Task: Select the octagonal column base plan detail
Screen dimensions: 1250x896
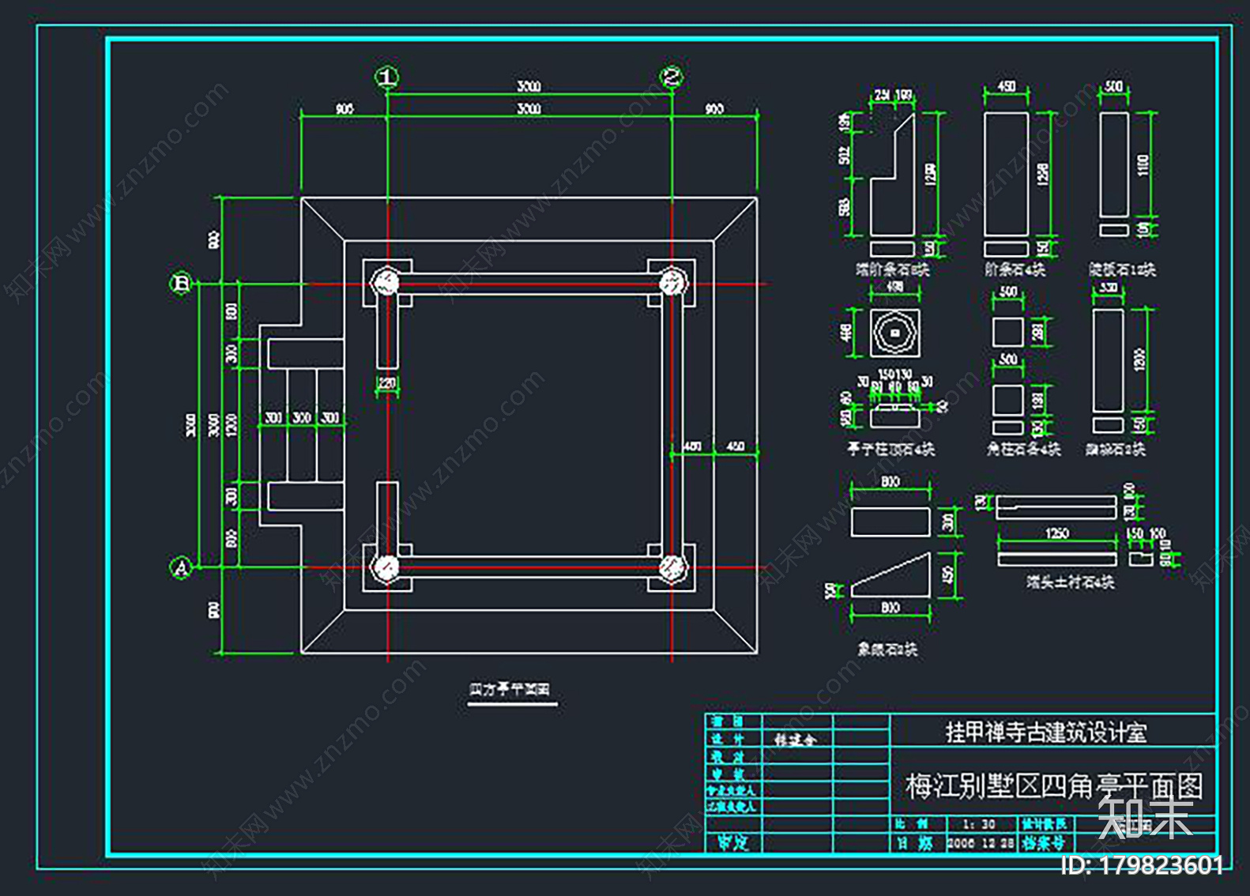Action: click(894, 333)
